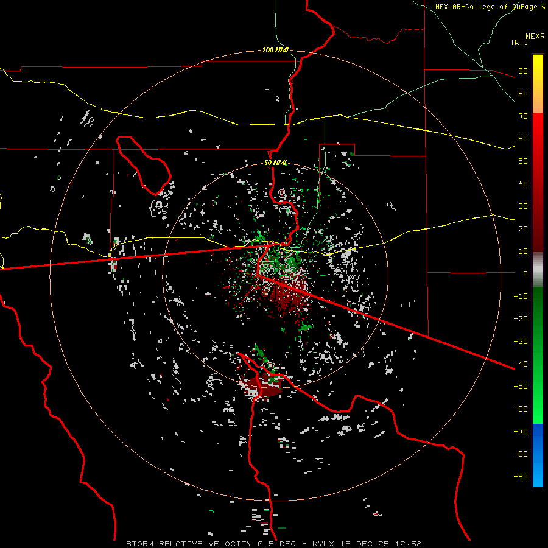The image size is (548, 548).
Task: Select the -90 value on velocity scale
Action: pos(521,477)
